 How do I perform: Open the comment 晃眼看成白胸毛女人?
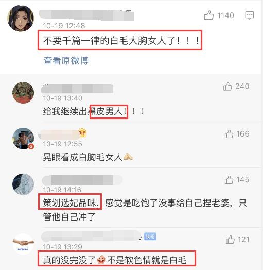(x=88, y=157)
